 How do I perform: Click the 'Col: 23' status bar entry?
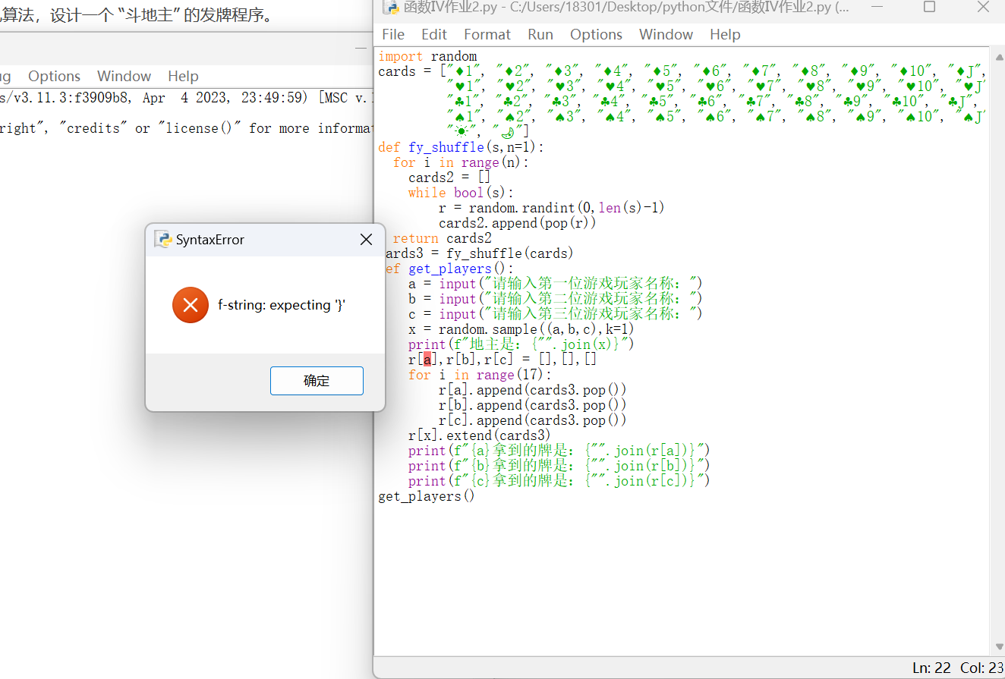981,668
